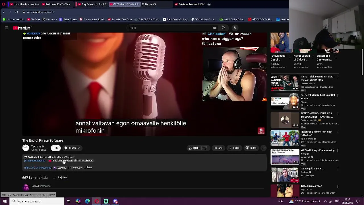This screenshot has height=205, width=364.
Task: Click the YouTube Premium logo
Action: tap(22, 28)
